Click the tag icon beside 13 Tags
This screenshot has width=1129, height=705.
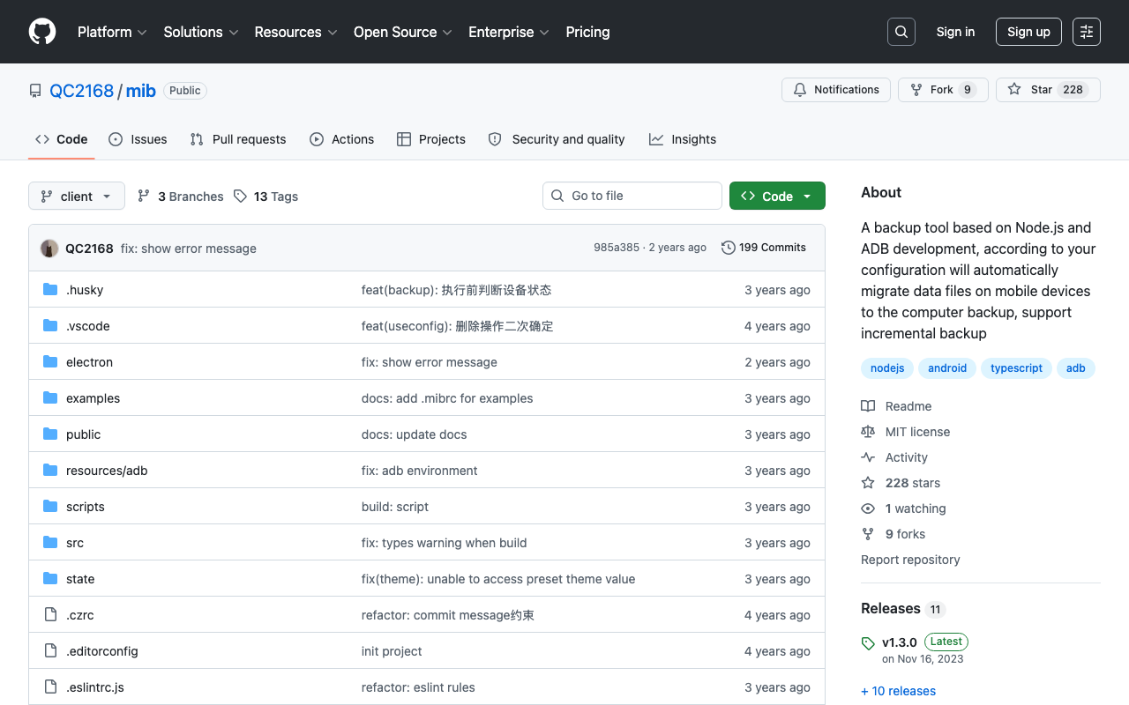click(x=240, y=197)
